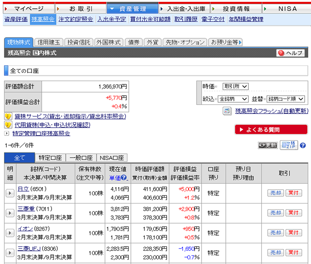Switch to the 信用建玉 tab
311x264 pixels.
49,42
